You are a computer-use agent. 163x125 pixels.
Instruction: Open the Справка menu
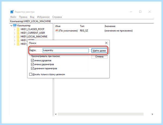coord(57,17)
